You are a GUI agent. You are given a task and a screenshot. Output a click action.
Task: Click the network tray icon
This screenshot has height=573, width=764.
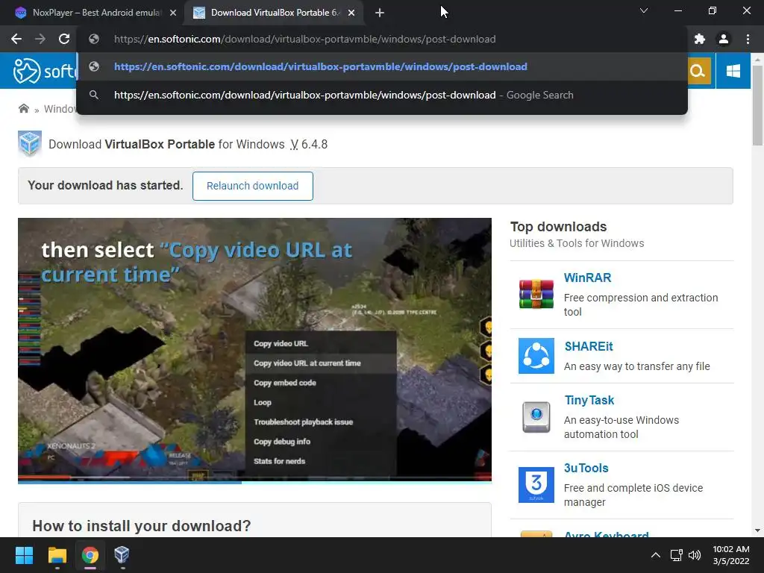click(x=676, y=555)
